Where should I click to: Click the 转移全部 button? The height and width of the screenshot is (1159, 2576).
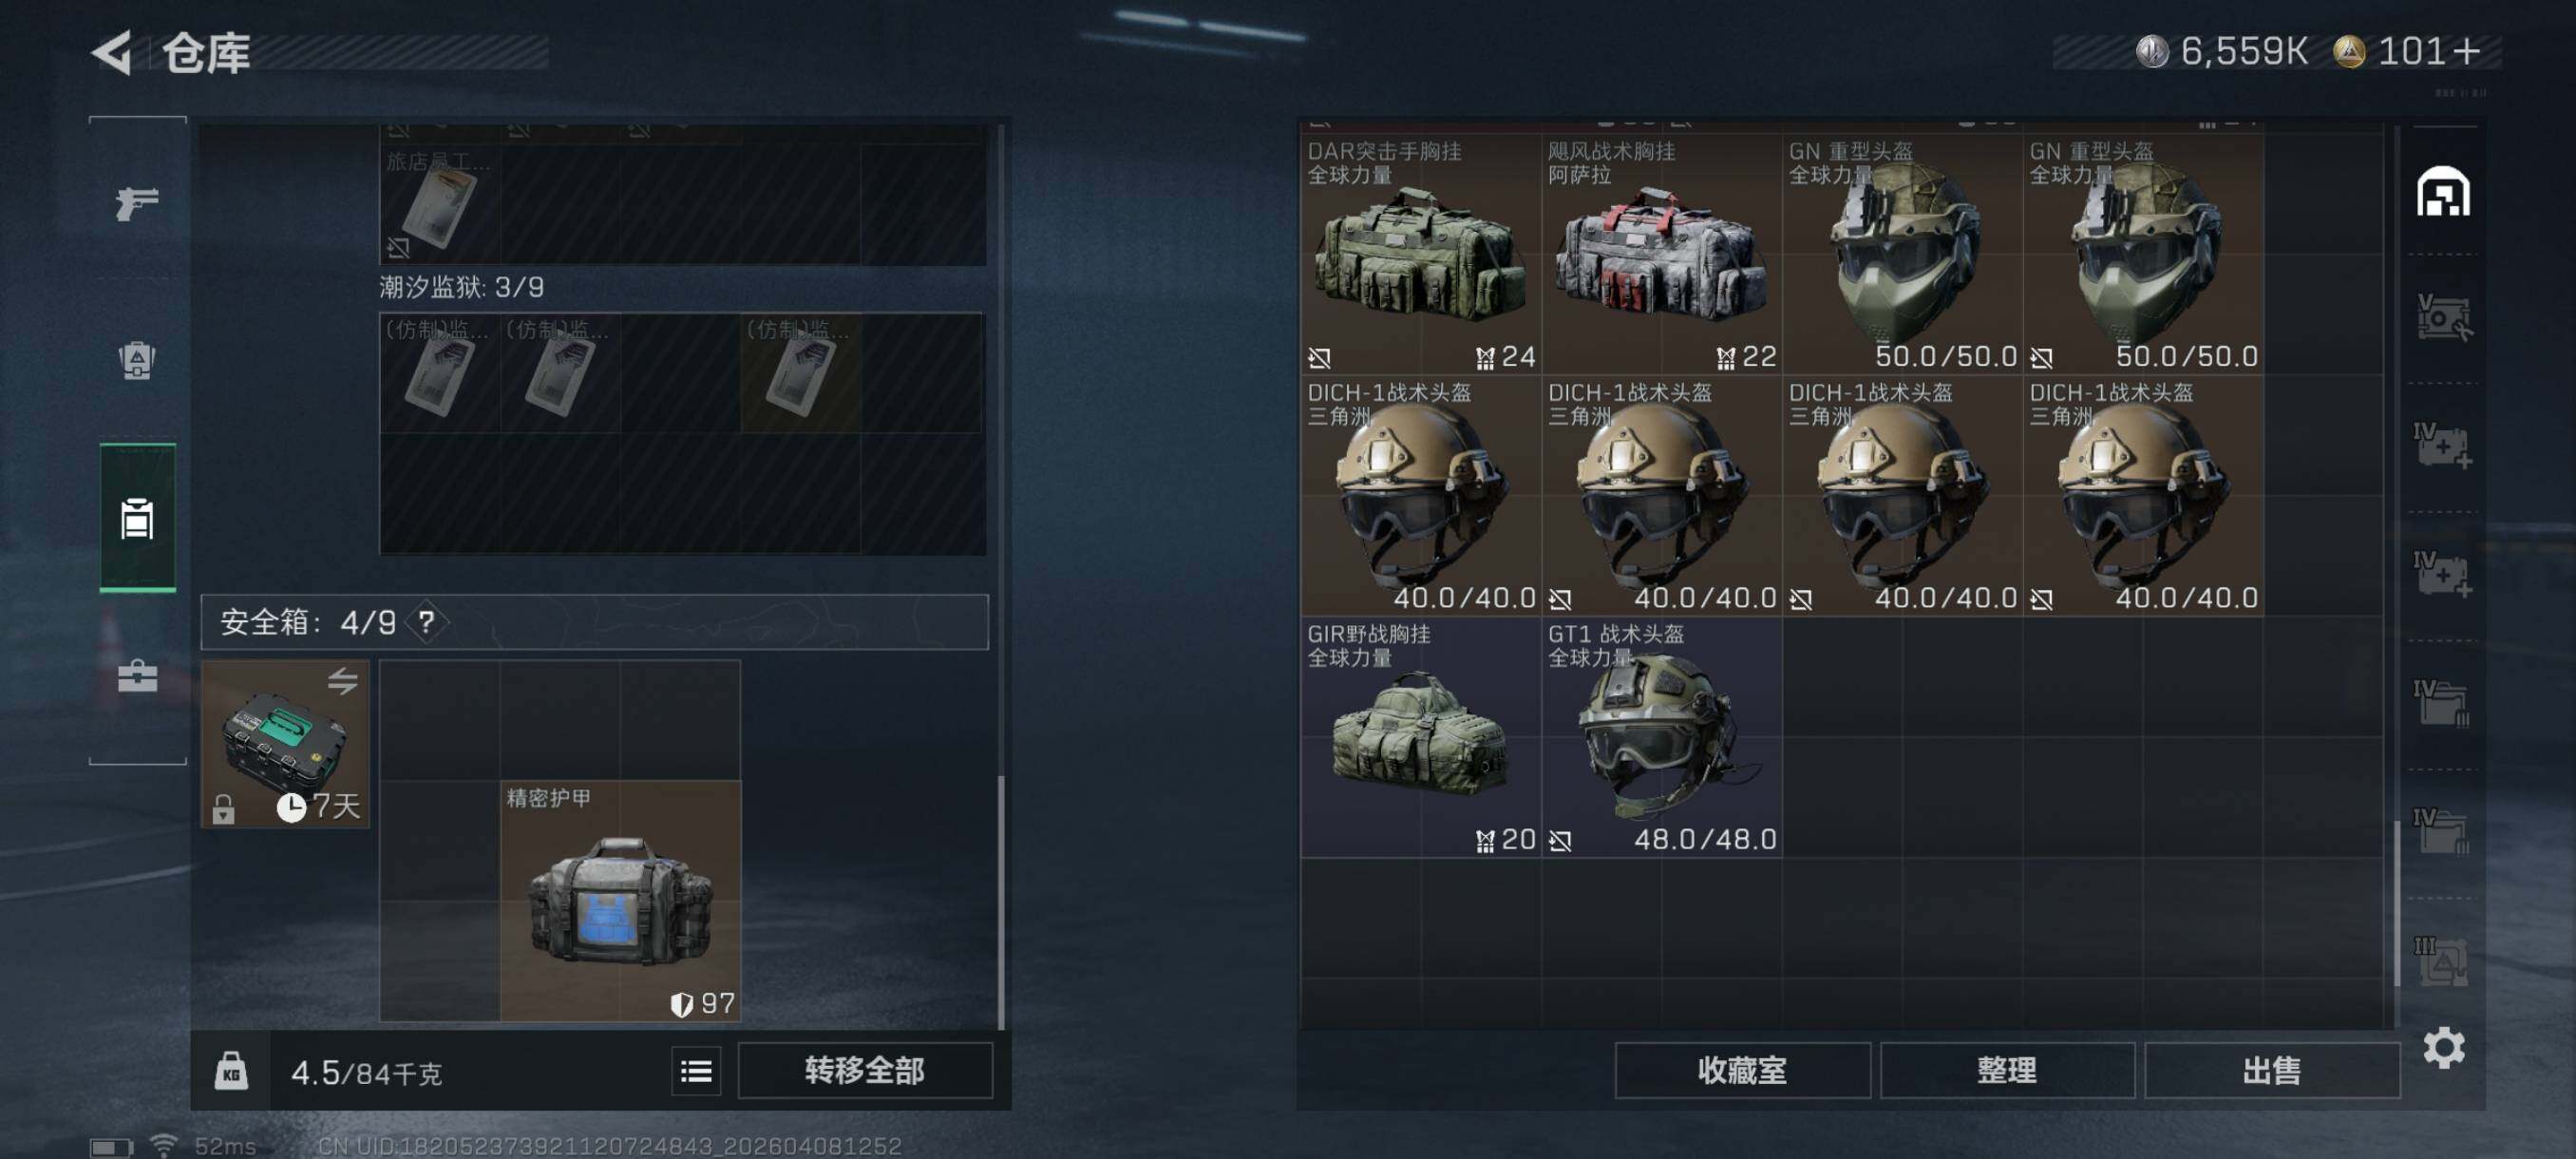[865, 1071]
